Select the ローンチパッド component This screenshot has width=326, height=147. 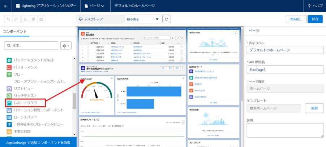22,117
